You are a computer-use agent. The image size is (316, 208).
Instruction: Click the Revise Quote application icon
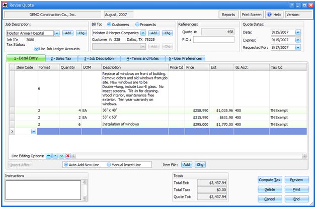pos(5,4)
